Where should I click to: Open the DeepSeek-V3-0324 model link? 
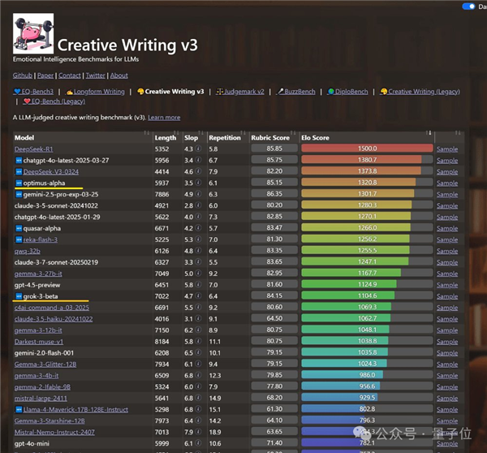pos(50,172)
